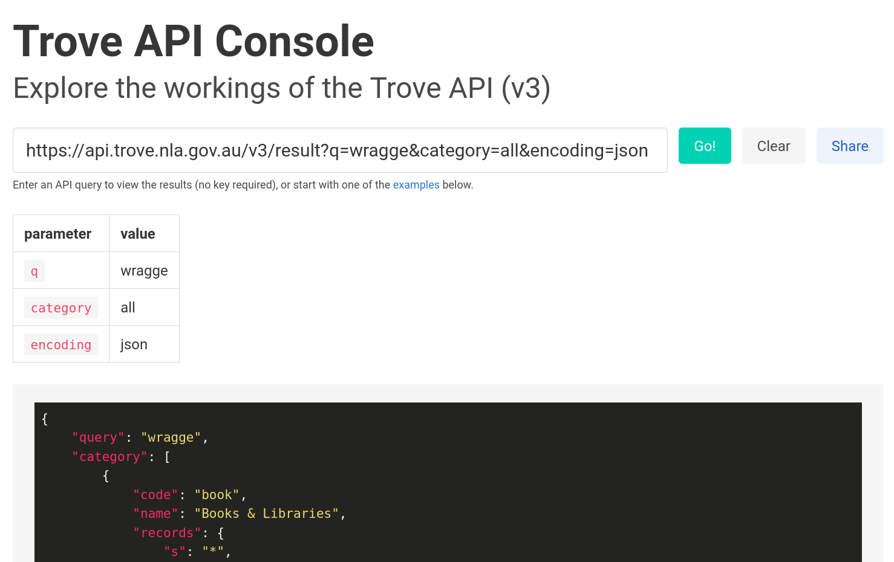Select the 'value' column header
Screen dimensions: 894x562
pyautogui.click(x=144, y=233)
